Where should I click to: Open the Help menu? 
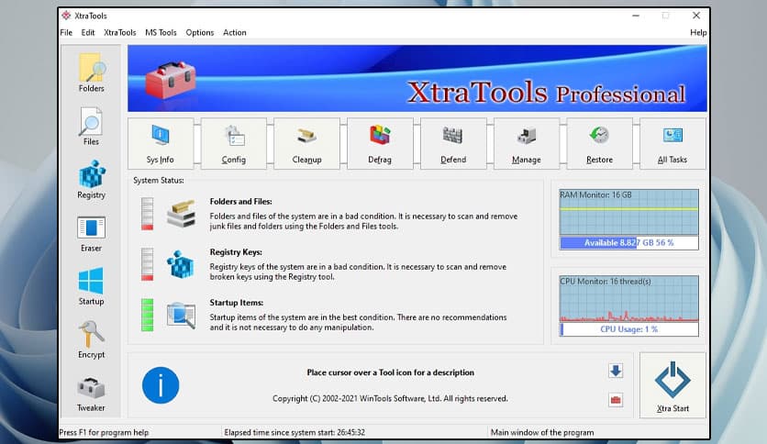tap(698, 32)
